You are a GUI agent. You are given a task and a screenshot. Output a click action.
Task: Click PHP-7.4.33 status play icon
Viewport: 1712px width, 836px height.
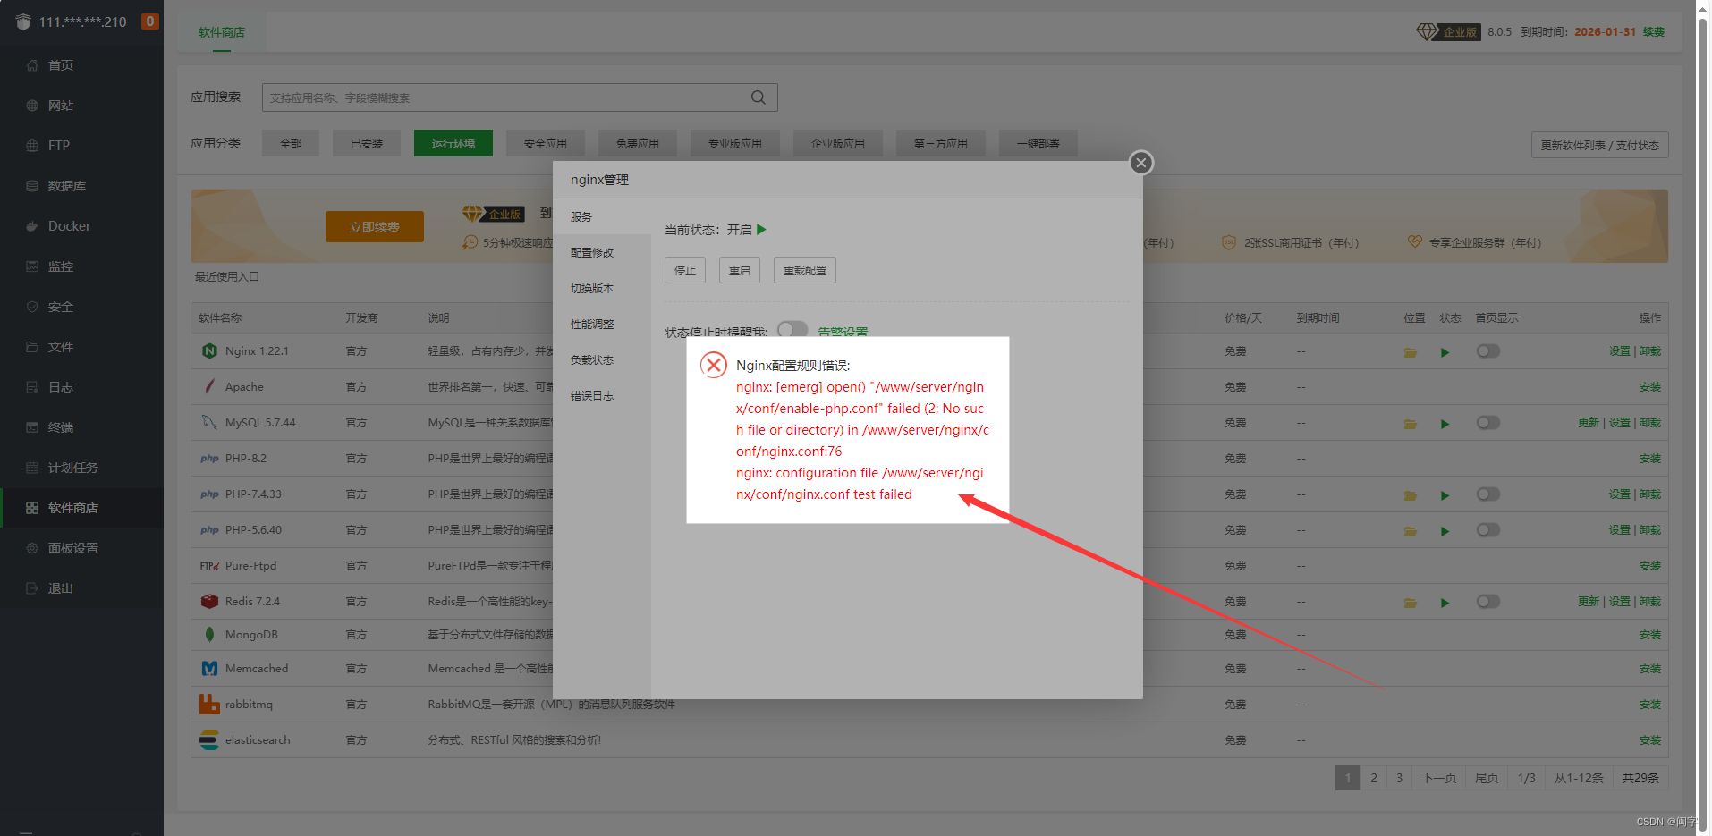[1445, 495]
